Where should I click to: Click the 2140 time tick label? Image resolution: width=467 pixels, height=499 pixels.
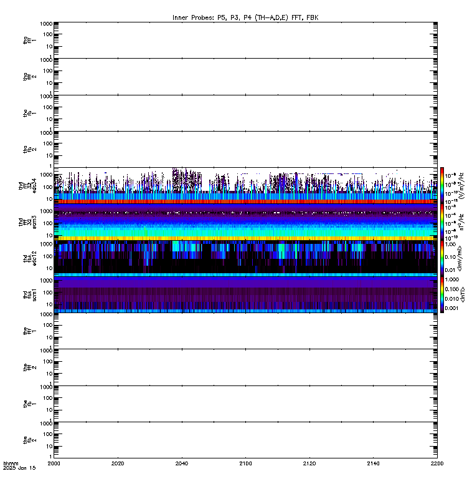[373, 463]
